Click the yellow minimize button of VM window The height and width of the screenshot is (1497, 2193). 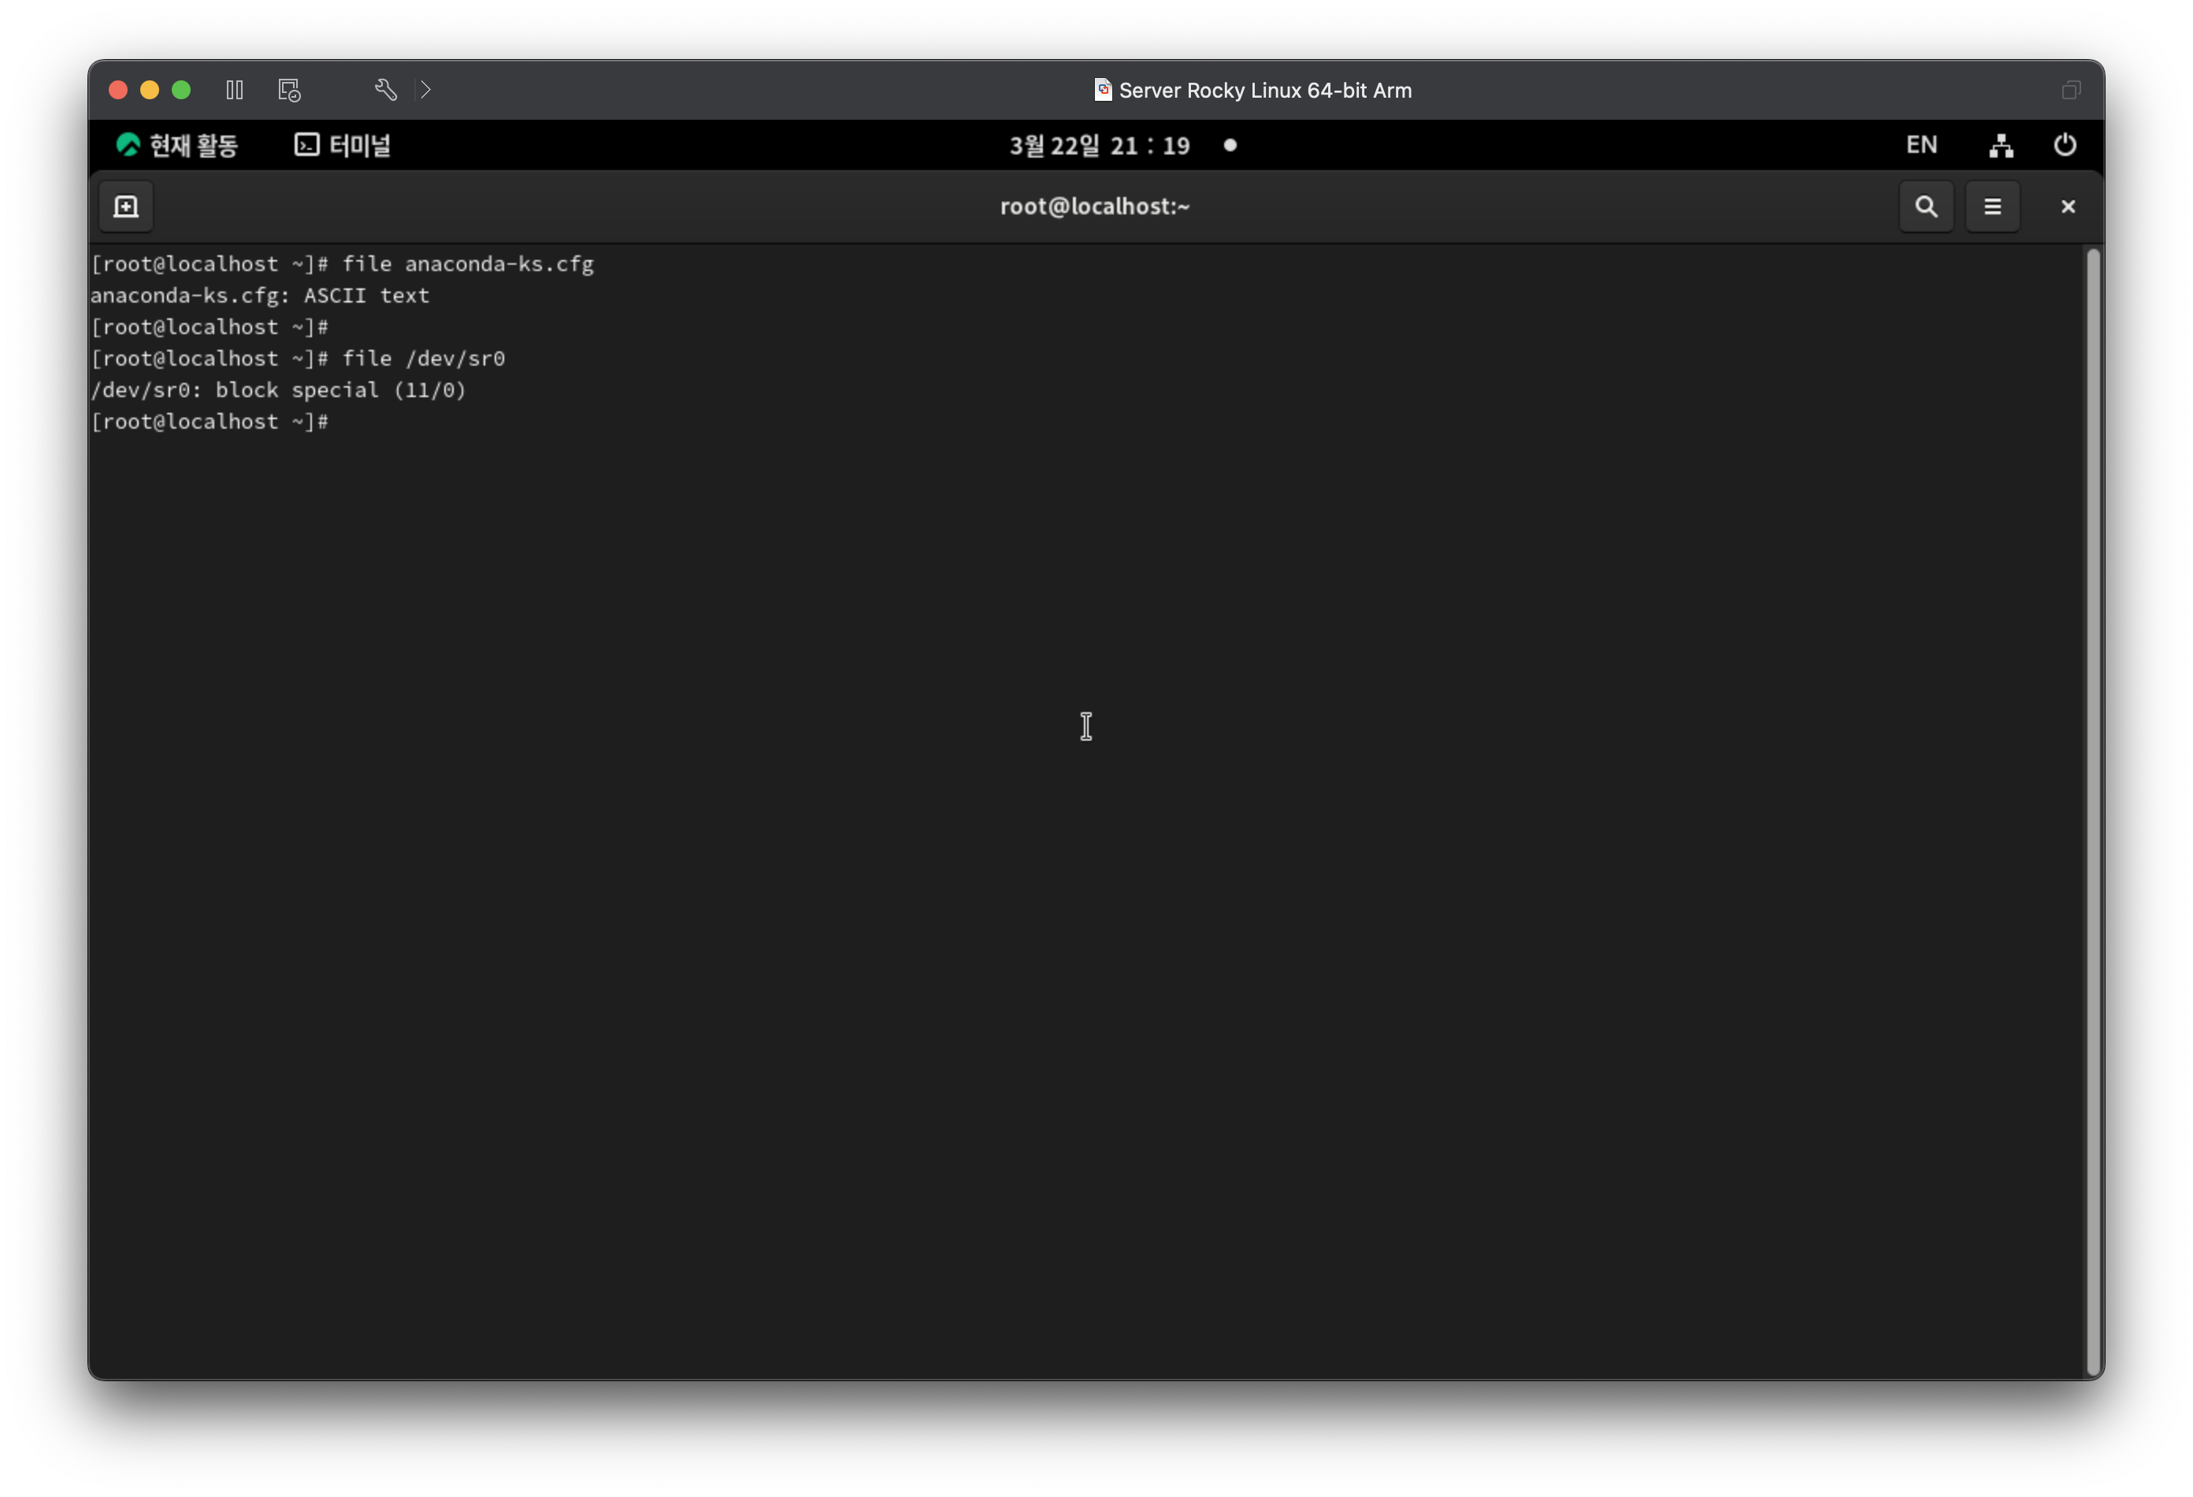coord(149,90)
